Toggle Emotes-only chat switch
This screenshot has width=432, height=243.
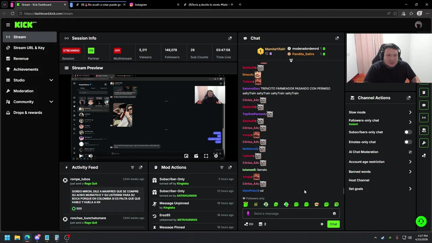click(408, 142)
